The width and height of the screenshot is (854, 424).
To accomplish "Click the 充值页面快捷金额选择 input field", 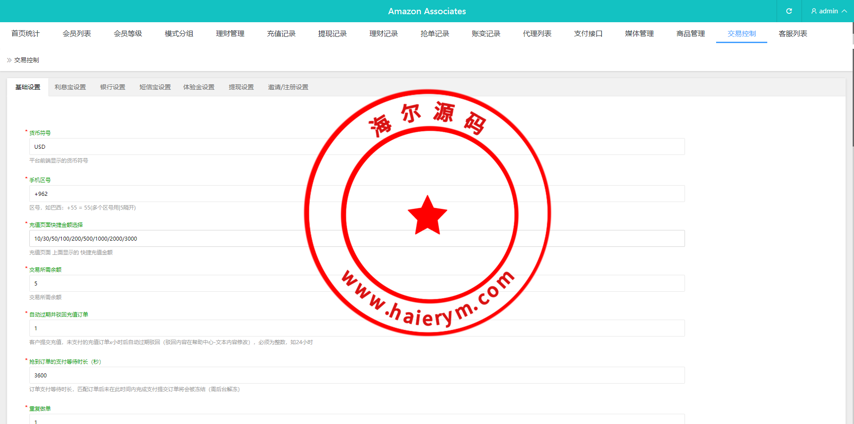I will (x=357, y=238).
